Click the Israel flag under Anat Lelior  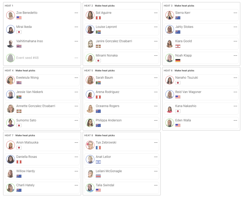tap(98, 162)
